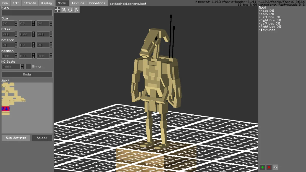Viewport: 306px width, 172px height.
Task: Decrease Position Z with its down arrow
Action: (51, 57)
